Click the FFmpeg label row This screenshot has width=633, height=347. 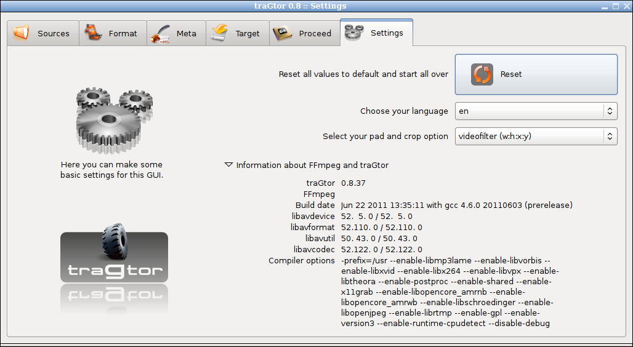click(x=319, y=194)
